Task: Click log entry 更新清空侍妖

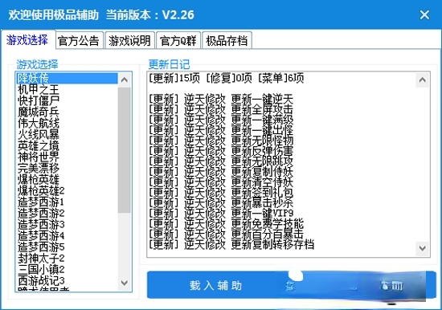Action: tap(221, 182)
